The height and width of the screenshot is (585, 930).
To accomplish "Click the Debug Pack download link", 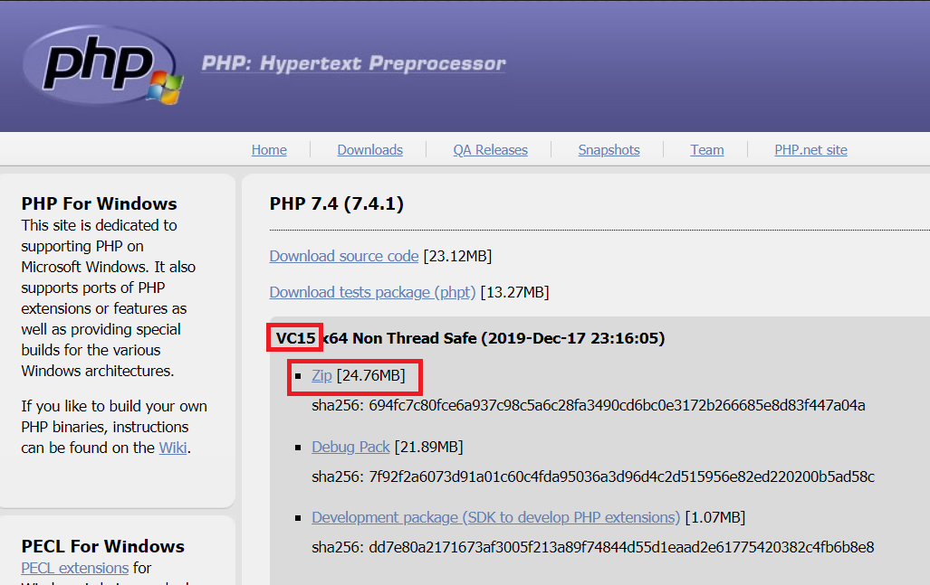I will (x=350, y=447).
